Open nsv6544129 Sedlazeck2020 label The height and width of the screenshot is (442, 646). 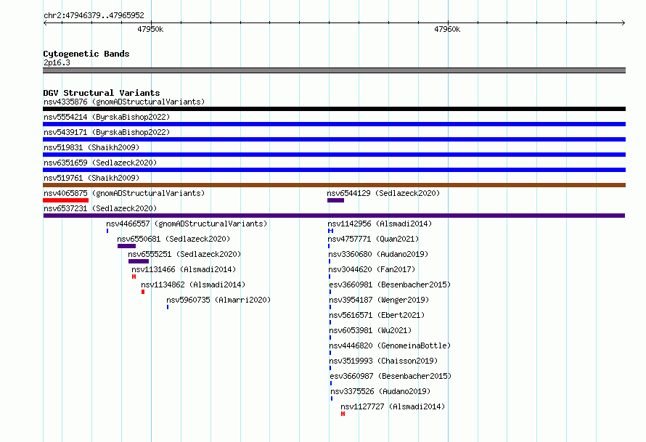coord(383,193)
